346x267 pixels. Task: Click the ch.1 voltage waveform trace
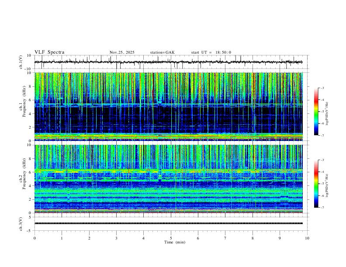(x=168, y=62)
